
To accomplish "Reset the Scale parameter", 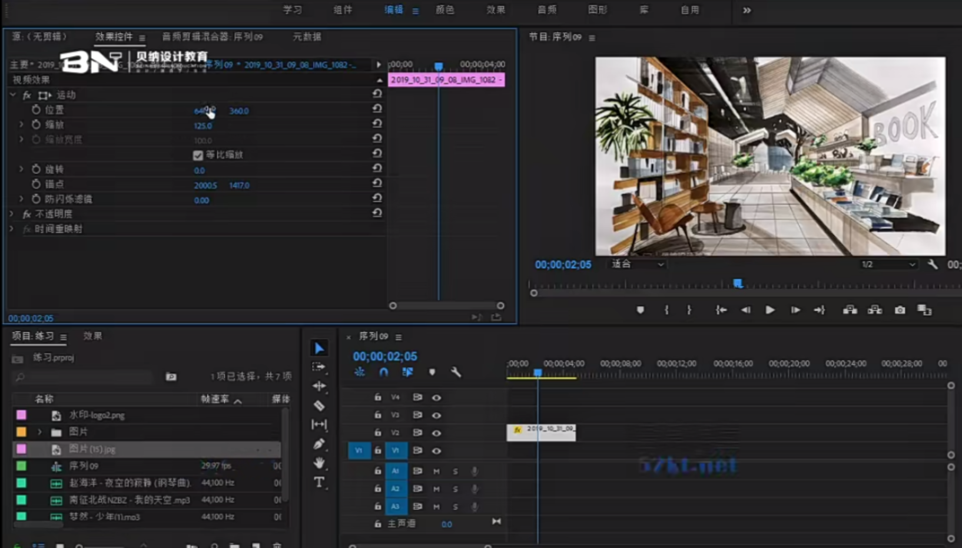I will pos(377,124).
